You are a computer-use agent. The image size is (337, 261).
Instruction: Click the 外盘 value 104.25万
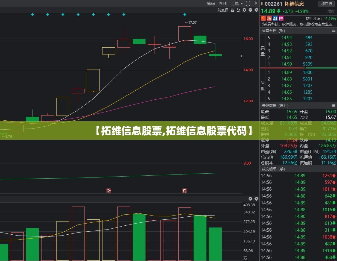click(x=288, y=146)
